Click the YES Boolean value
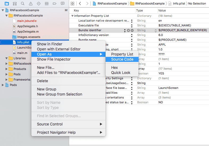 coord(161,73)
